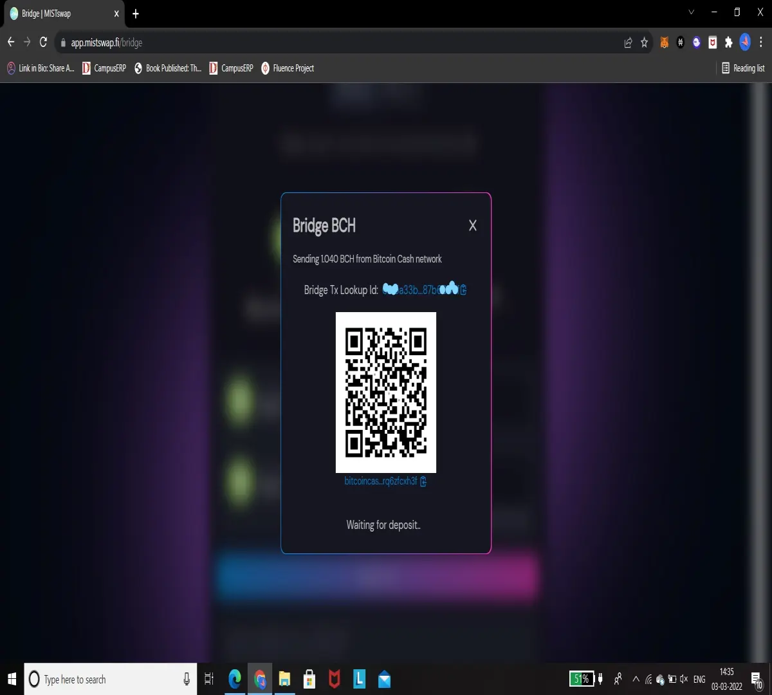Click the Type here to search box
Screen dimensions: 772x695
(x=111, y=679)
